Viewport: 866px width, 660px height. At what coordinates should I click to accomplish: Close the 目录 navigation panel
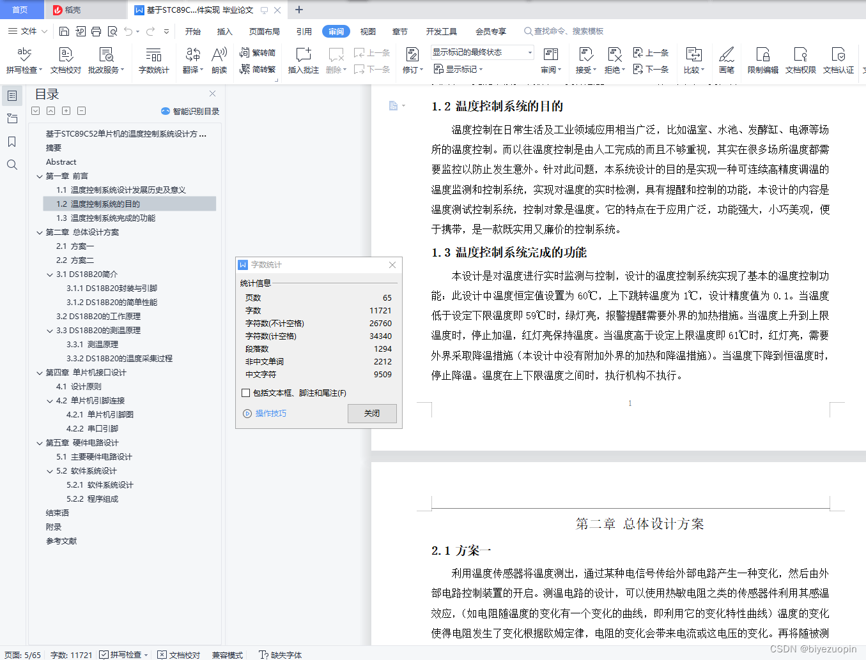coord(212,94)
